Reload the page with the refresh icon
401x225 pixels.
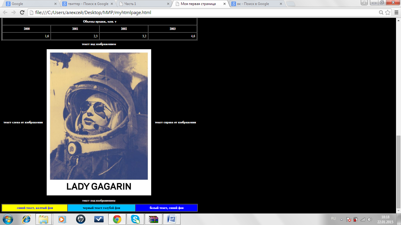click(x=22, y=13)
